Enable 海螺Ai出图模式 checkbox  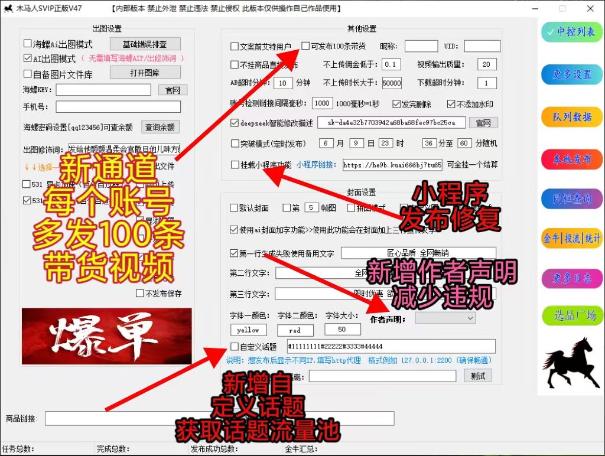coord(27,44)
